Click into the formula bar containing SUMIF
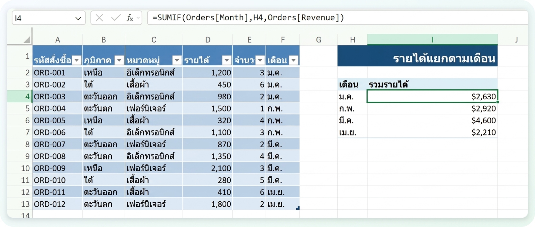This screenshot has height=227, width=535. click(x=338, y=18)
